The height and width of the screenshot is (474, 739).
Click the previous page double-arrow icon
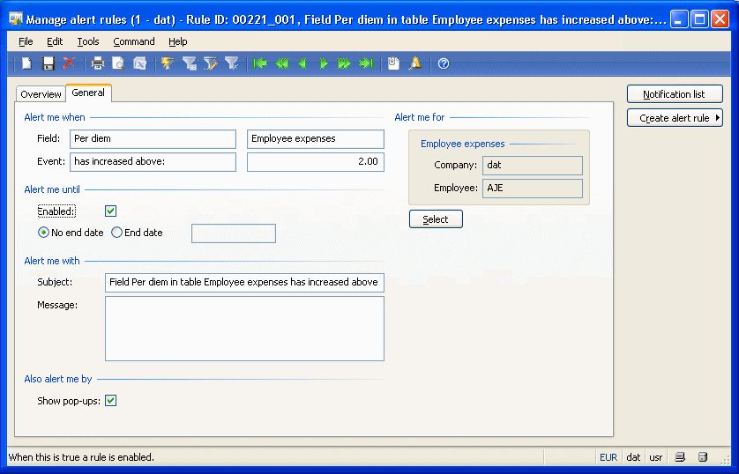[281, 63]
